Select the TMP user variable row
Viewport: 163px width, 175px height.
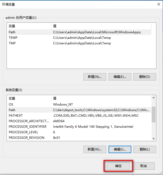click(80, 43)
